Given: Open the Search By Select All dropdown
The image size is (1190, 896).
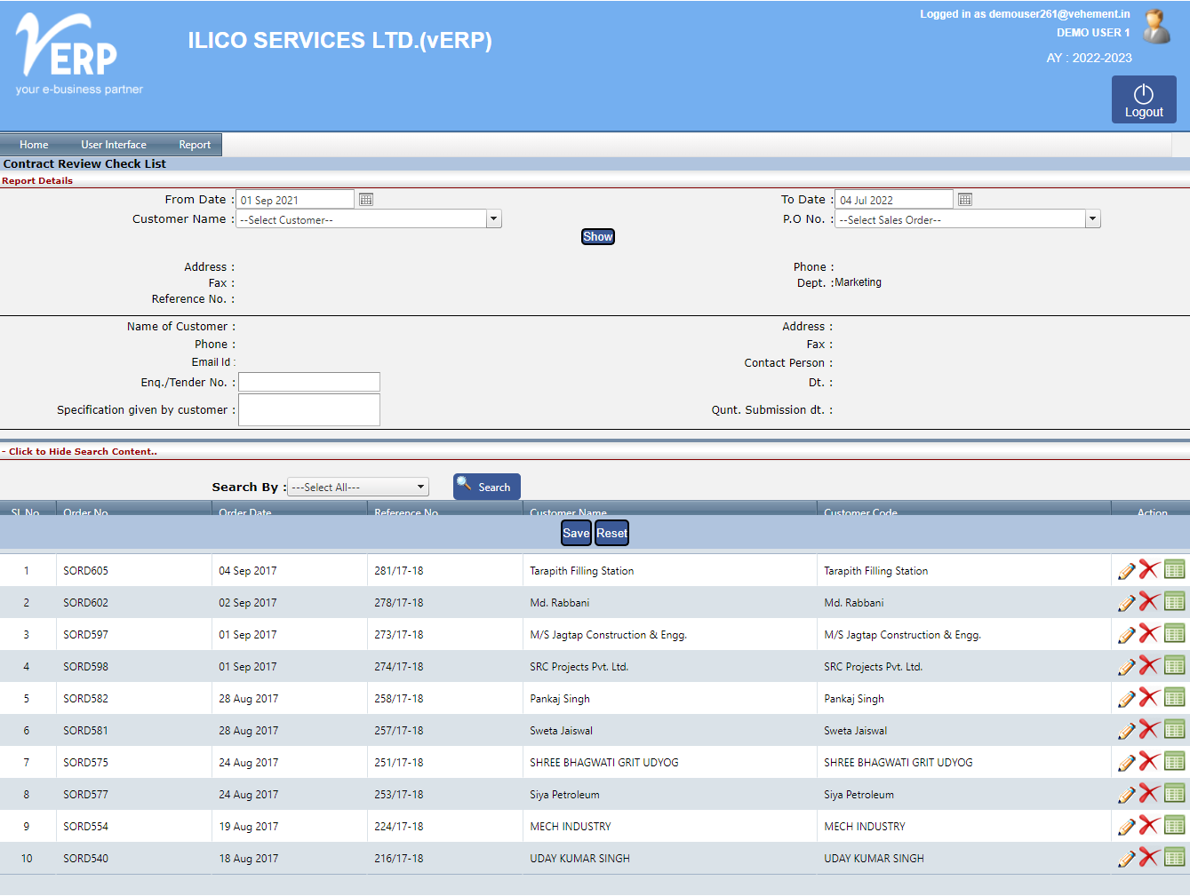Looking at the screenshot, I should click(x=358, y=487).
